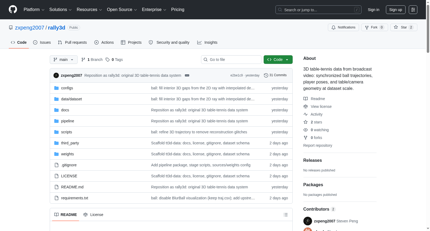Click the scripts folder icon

coord(56,132)
